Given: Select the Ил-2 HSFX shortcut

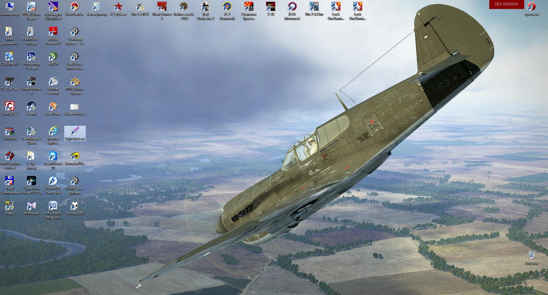Looking at the screenshot, I should (140, 9).
